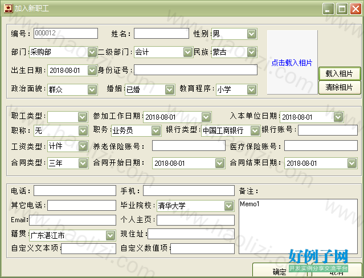Viewport: 364px width, 278px height.
Task: Focus the 手机 mobile phone field
Action: [189, 191]
